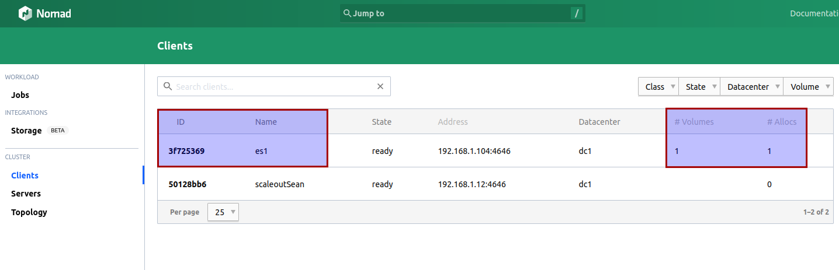
Task: Sort by the Datacenter column header
Action: click(599, 122)
